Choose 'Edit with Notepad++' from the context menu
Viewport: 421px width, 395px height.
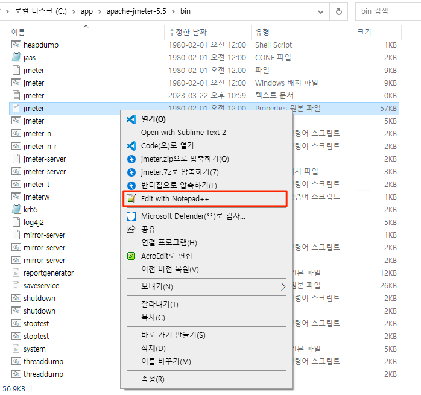[205, 199]
